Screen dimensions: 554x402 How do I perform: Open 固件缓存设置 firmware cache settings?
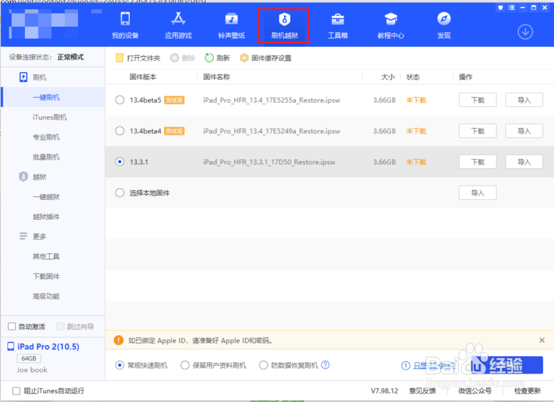tap(266, 58)
